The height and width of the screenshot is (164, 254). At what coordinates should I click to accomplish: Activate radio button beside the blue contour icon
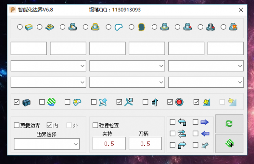pos(109,27)
